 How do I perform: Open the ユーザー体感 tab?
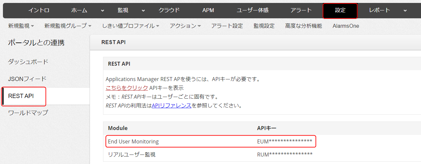click(252, 10)
